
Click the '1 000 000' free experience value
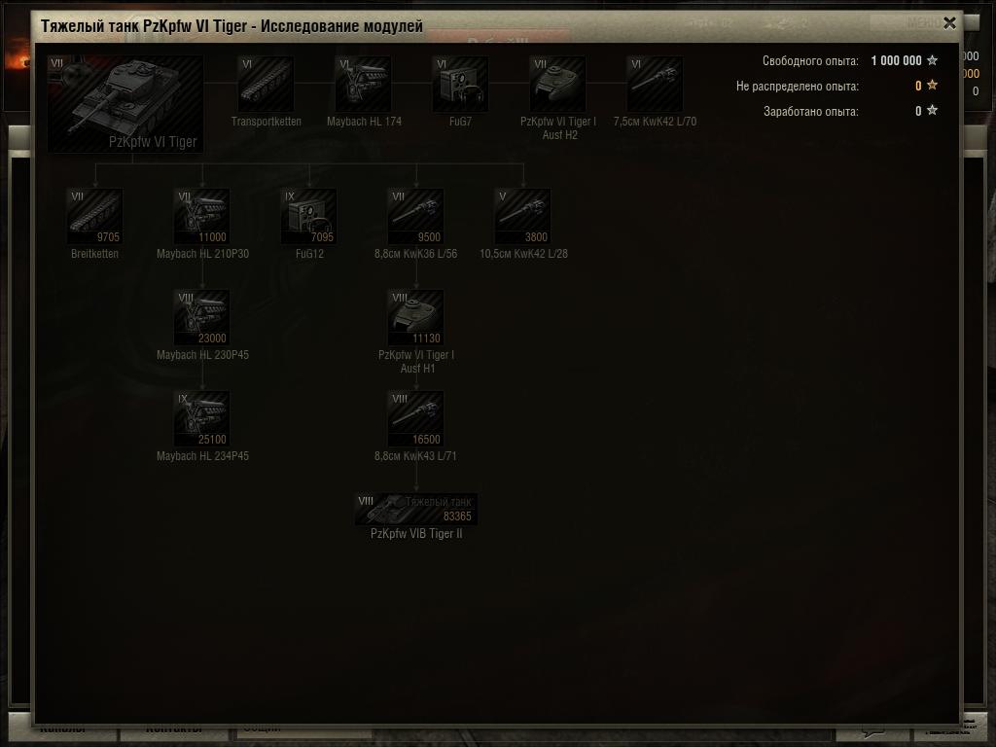[x=896, y=60]
